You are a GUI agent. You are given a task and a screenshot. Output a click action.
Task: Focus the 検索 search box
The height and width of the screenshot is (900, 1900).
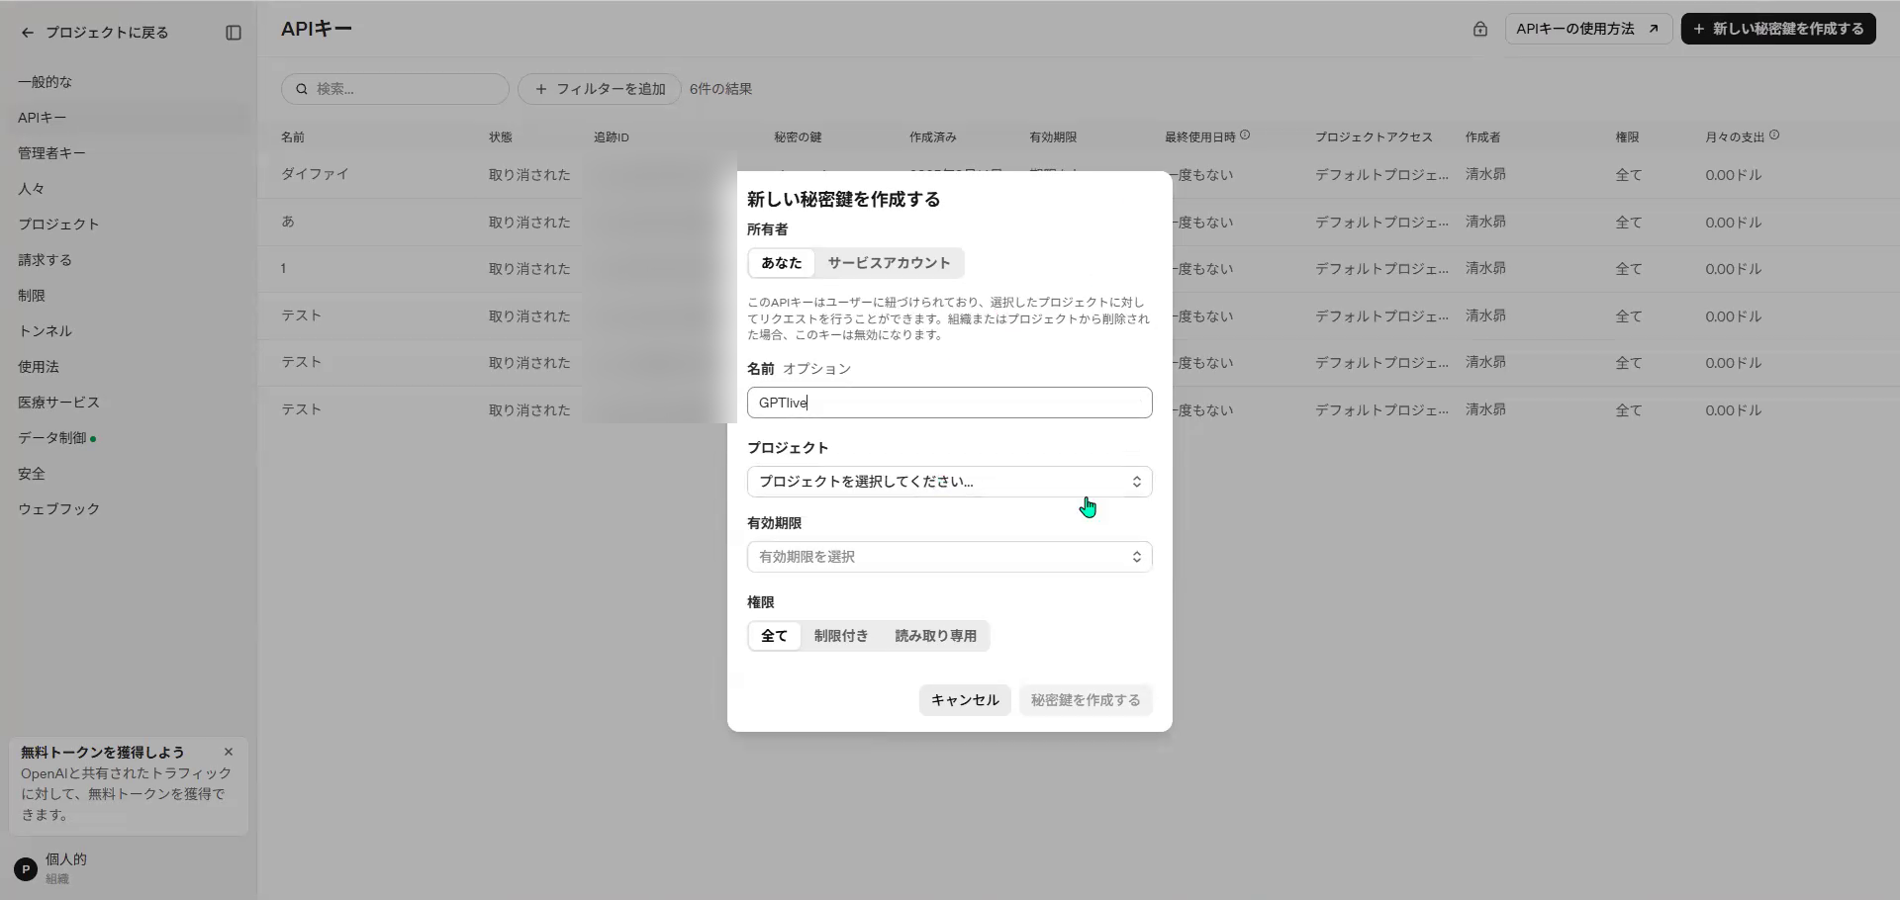[x=395, y=89]
